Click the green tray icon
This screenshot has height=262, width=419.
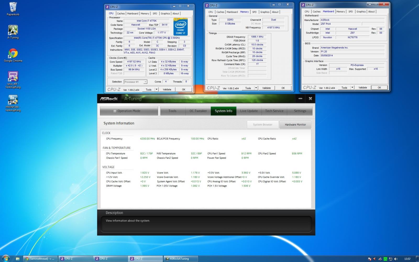(x=385, y=259)
